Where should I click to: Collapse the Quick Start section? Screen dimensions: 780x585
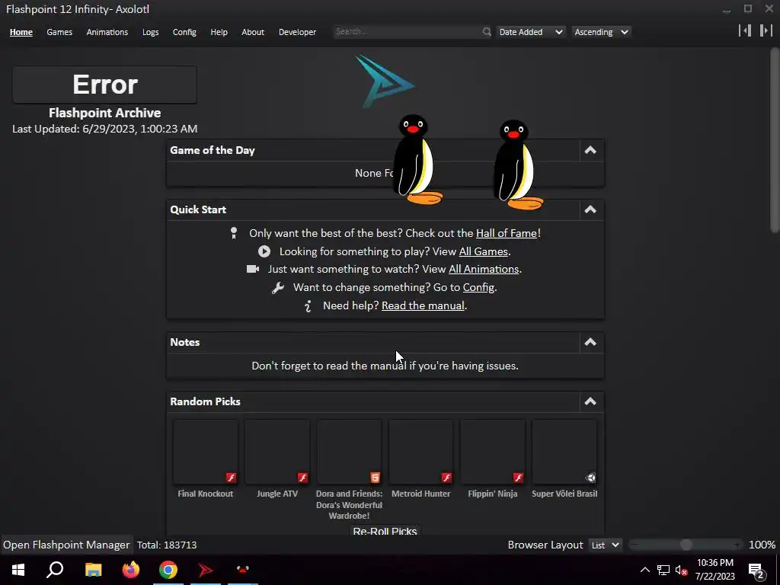tap(590, 209)
